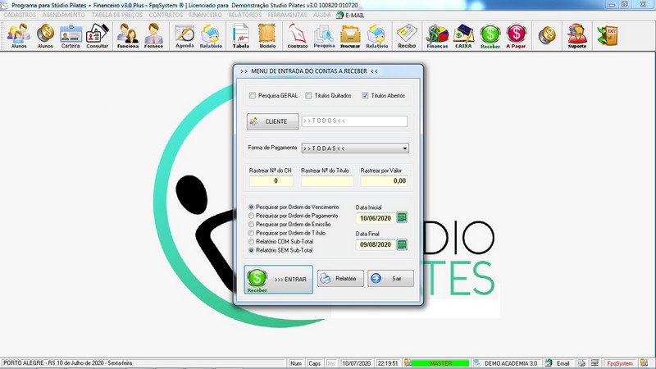Open the AGENDAMENTO menu
656x369 pixels.
click(64, 15)
